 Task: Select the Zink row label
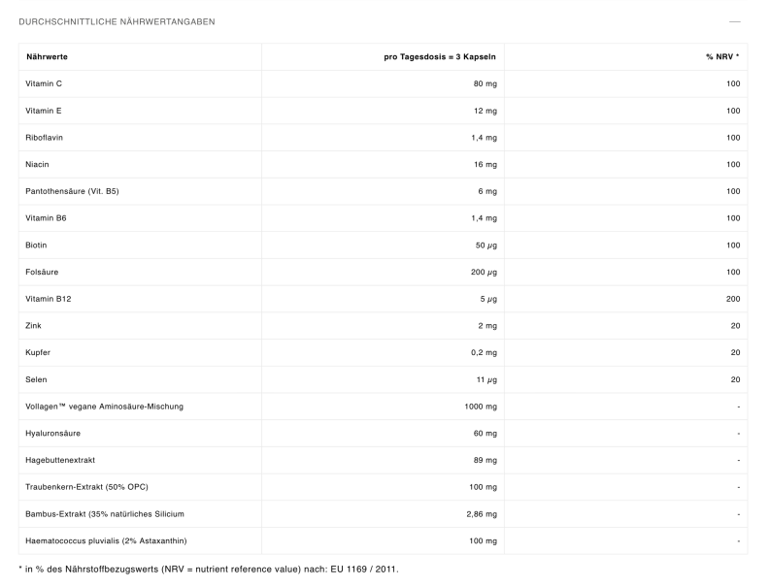[35, 326]
